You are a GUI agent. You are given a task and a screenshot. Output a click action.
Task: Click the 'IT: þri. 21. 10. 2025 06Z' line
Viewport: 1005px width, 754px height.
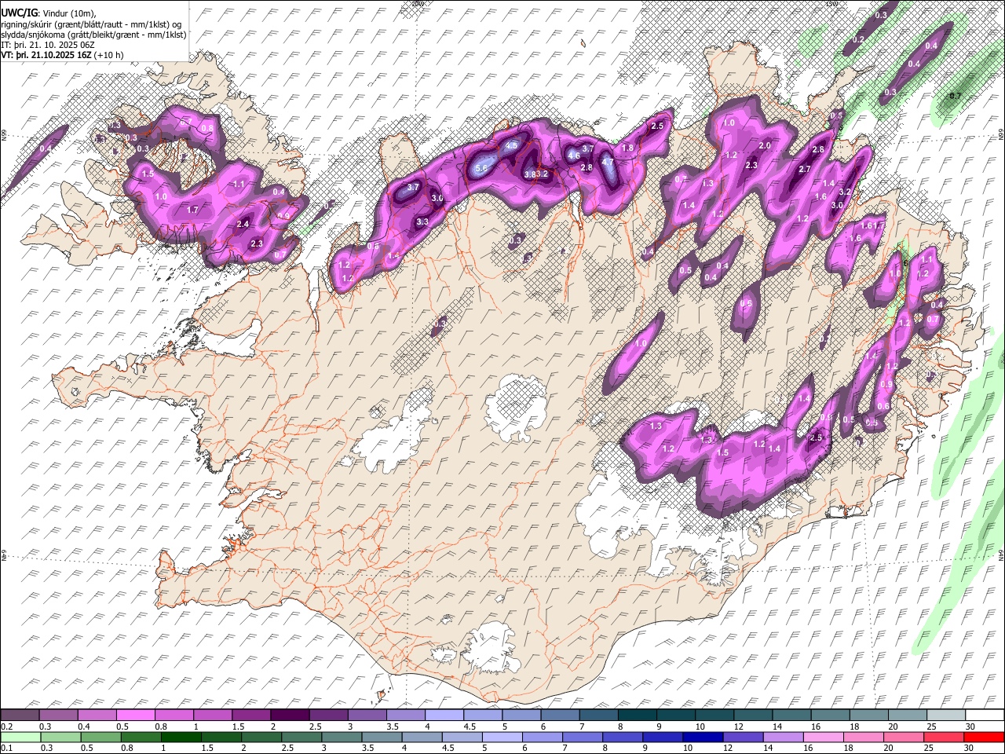tap(48, 46)
